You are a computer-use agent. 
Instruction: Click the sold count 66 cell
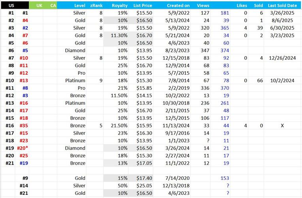(x=259, y=81)
